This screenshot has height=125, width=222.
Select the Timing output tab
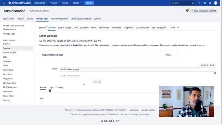[59, 87]
